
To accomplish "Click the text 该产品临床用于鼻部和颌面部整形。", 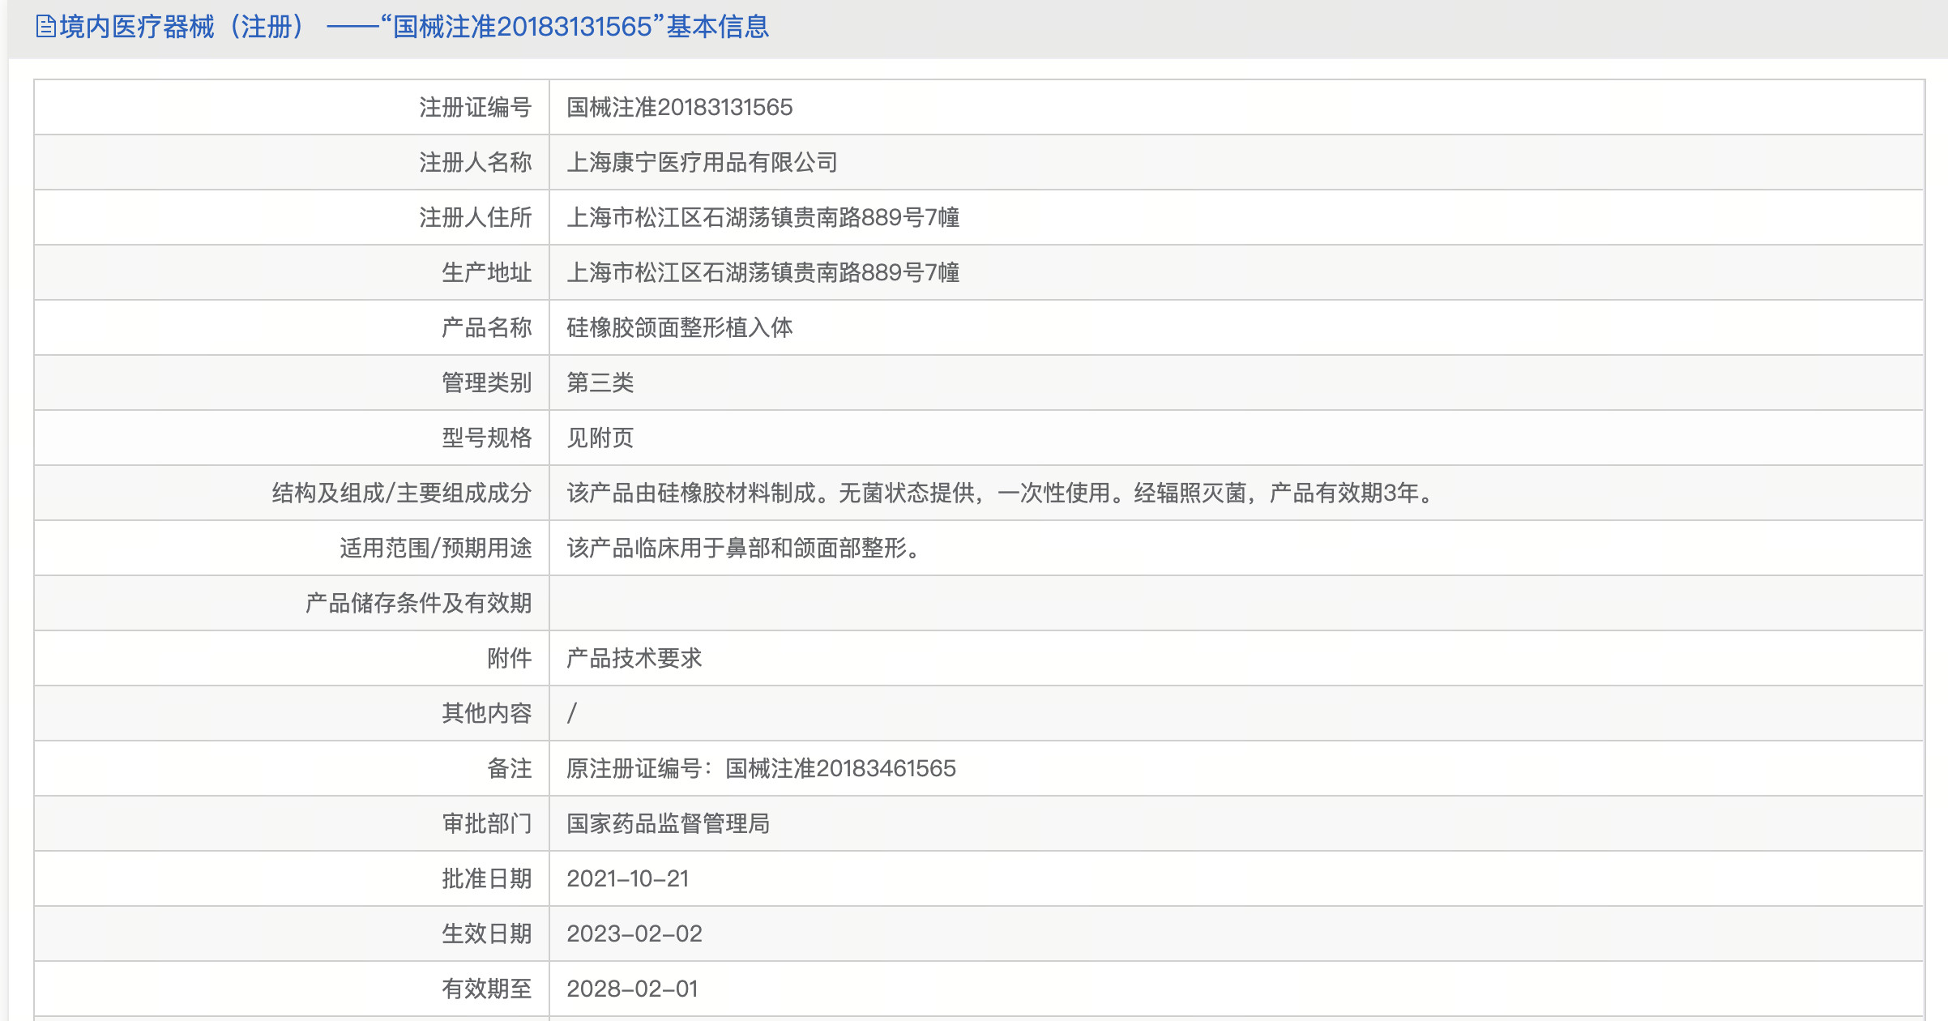I will 744,548.
